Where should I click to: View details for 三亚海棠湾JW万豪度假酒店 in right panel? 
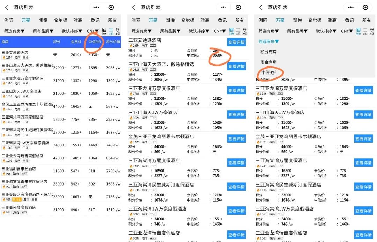tap(363, 211)
